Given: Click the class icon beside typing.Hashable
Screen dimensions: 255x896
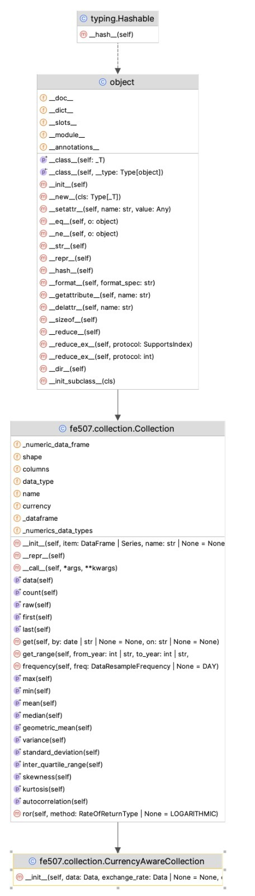Looking at the screenshot, I should coord(84,18).
